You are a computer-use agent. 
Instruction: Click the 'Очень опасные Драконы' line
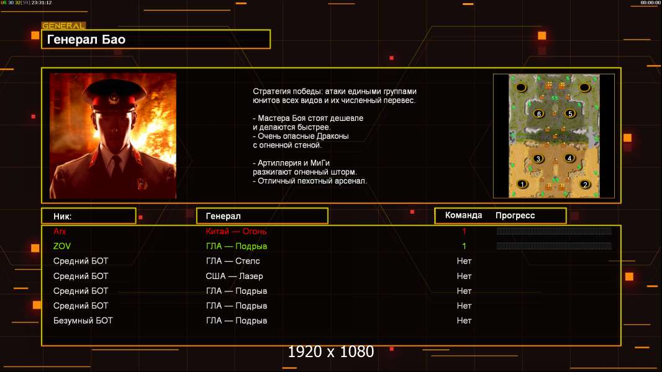point(301,136)
